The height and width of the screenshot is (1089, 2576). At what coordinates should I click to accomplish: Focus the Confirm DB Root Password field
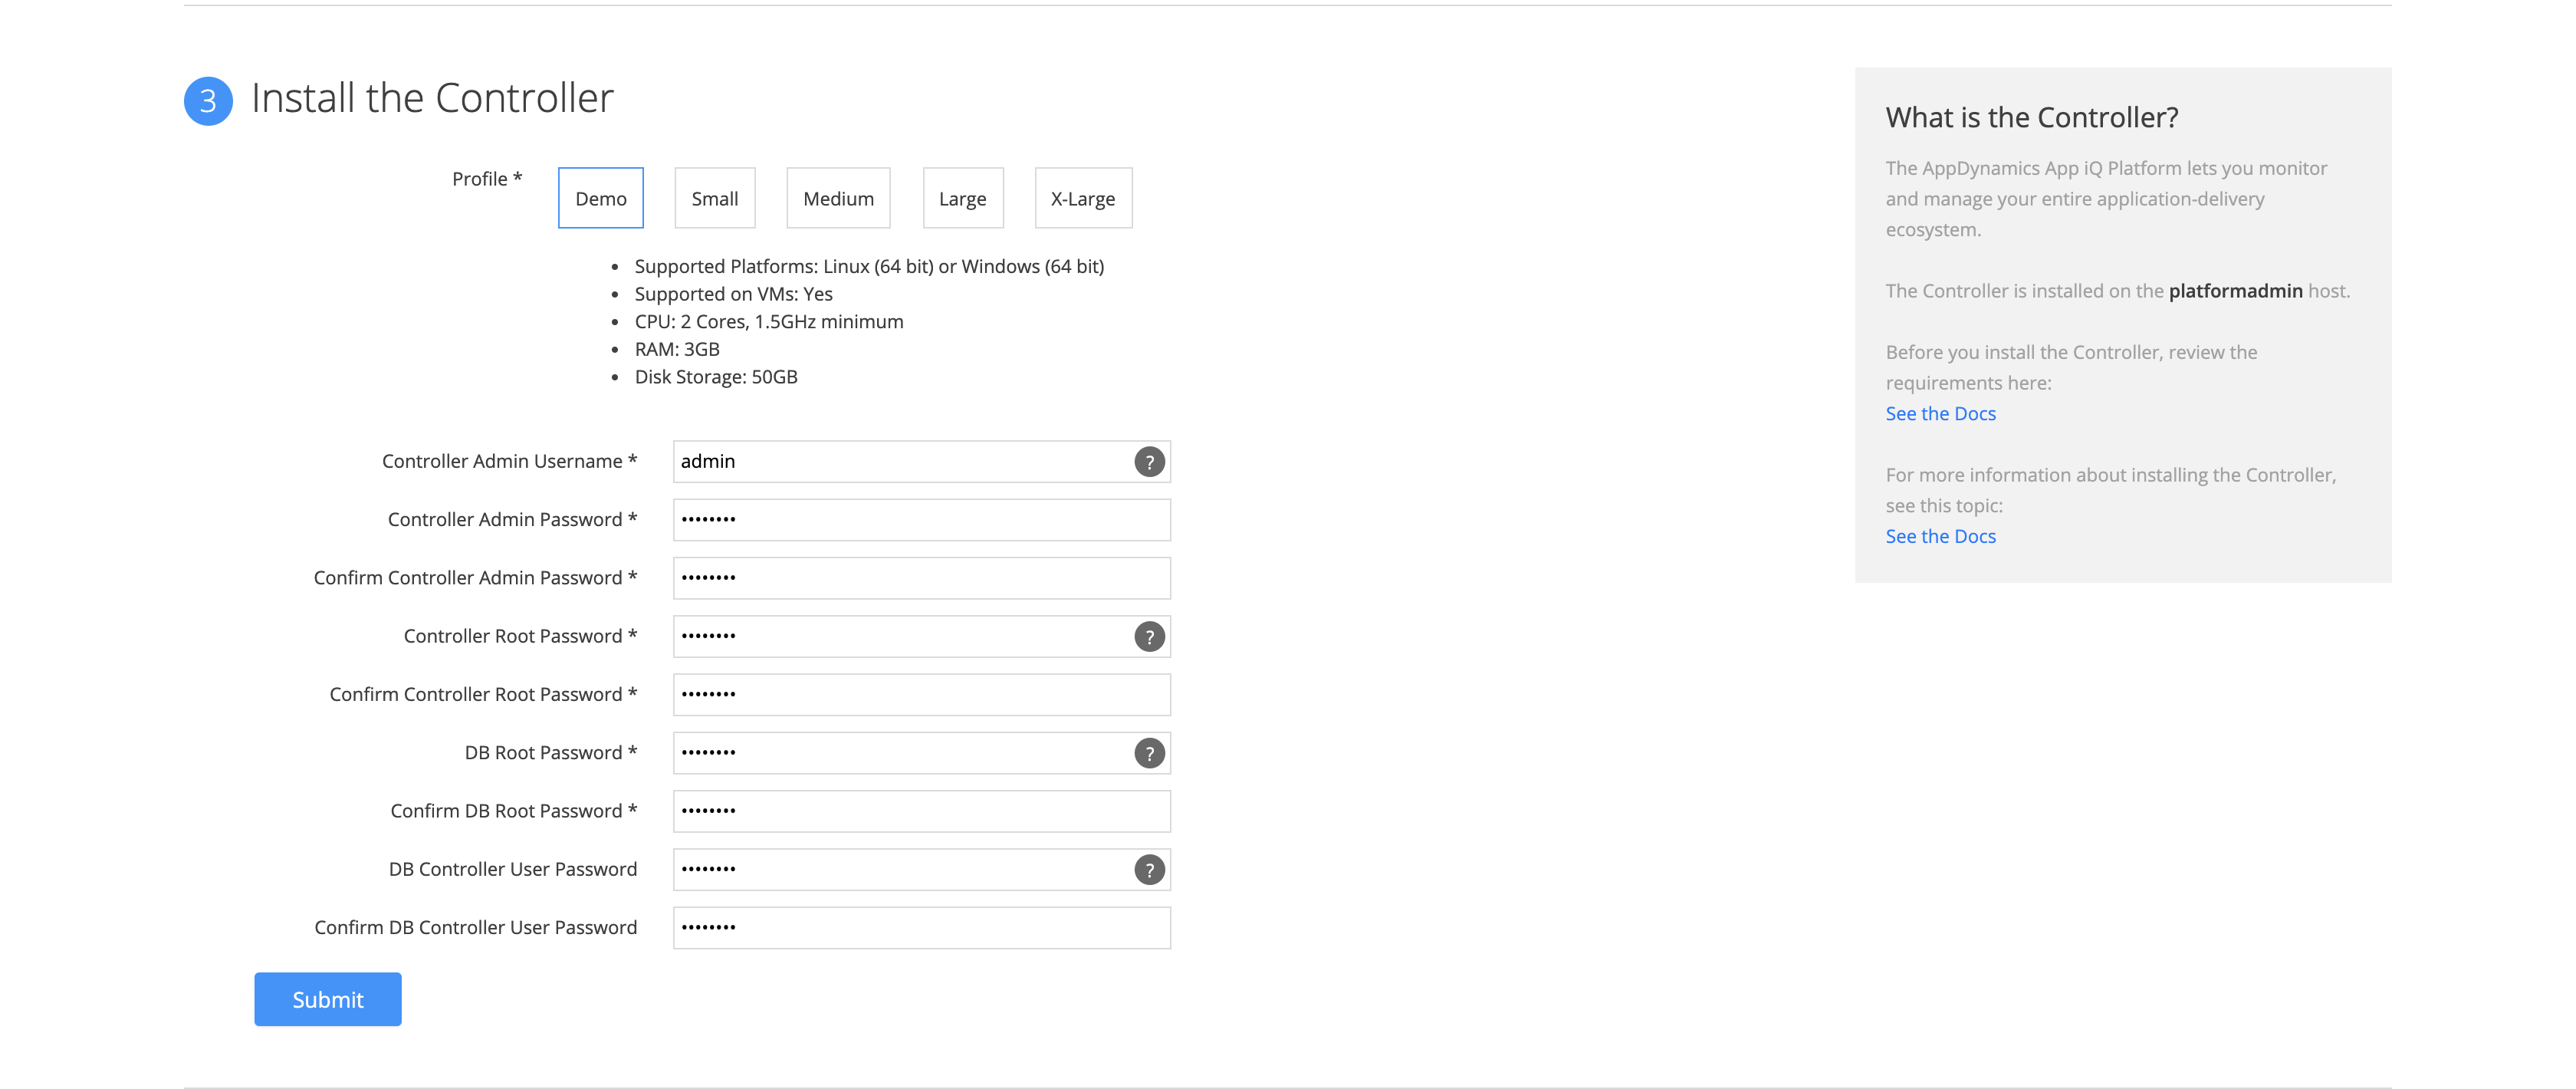coord(921,811)
